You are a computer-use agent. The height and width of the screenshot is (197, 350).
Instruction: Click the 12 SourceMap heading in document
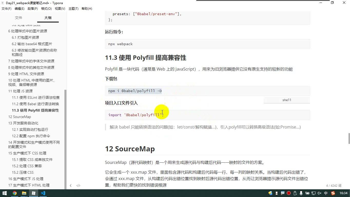130,149
